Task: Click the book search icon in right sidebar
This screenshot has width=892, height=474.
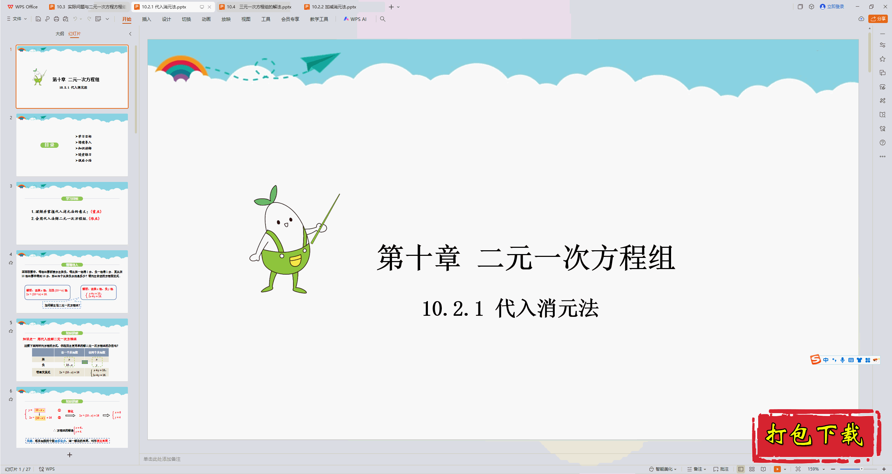Action: 882,115
